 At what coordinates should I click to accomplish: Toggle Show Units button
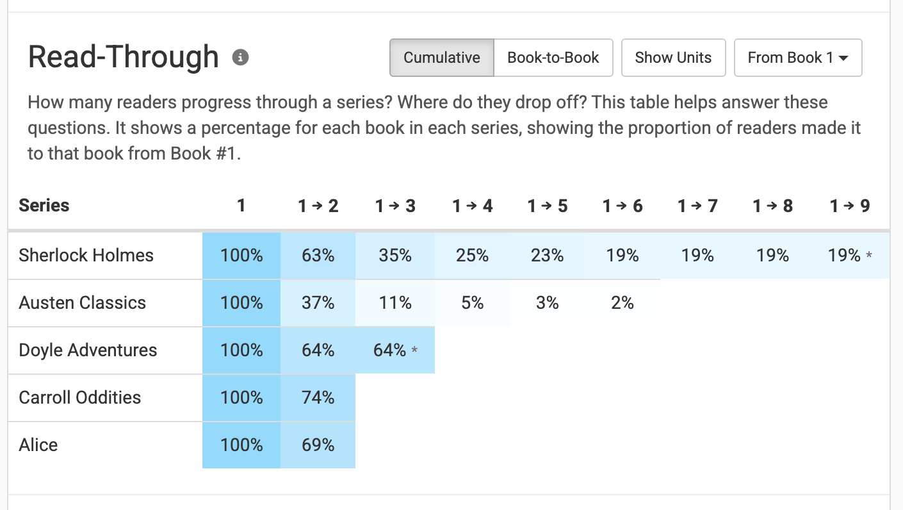point(673,58)
